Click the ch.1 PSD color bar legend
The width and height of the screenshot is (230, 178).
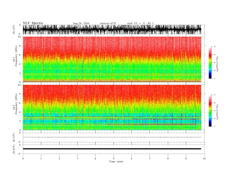point(210,63)
